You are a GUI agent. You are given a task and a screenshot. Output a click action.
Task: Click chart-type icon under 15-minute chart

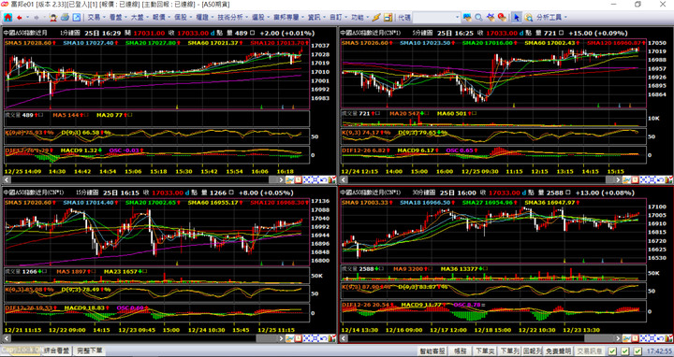tap(289, 338)
